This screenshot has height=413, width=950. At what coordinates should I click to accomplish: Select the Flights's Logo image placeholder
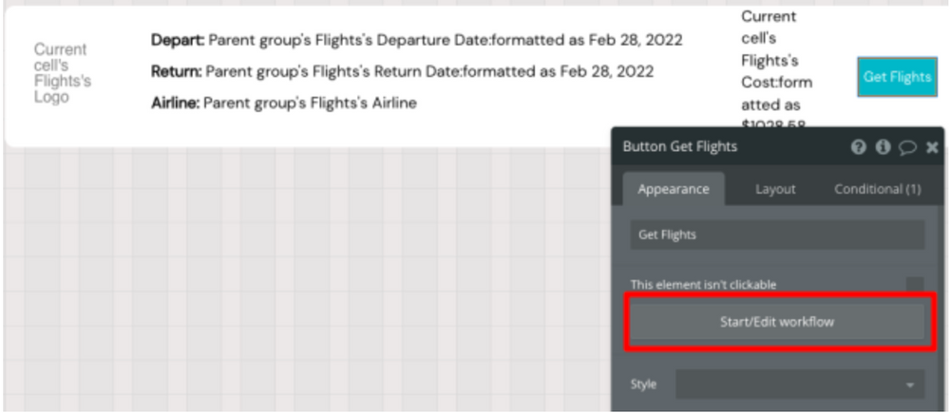[62, 73]
